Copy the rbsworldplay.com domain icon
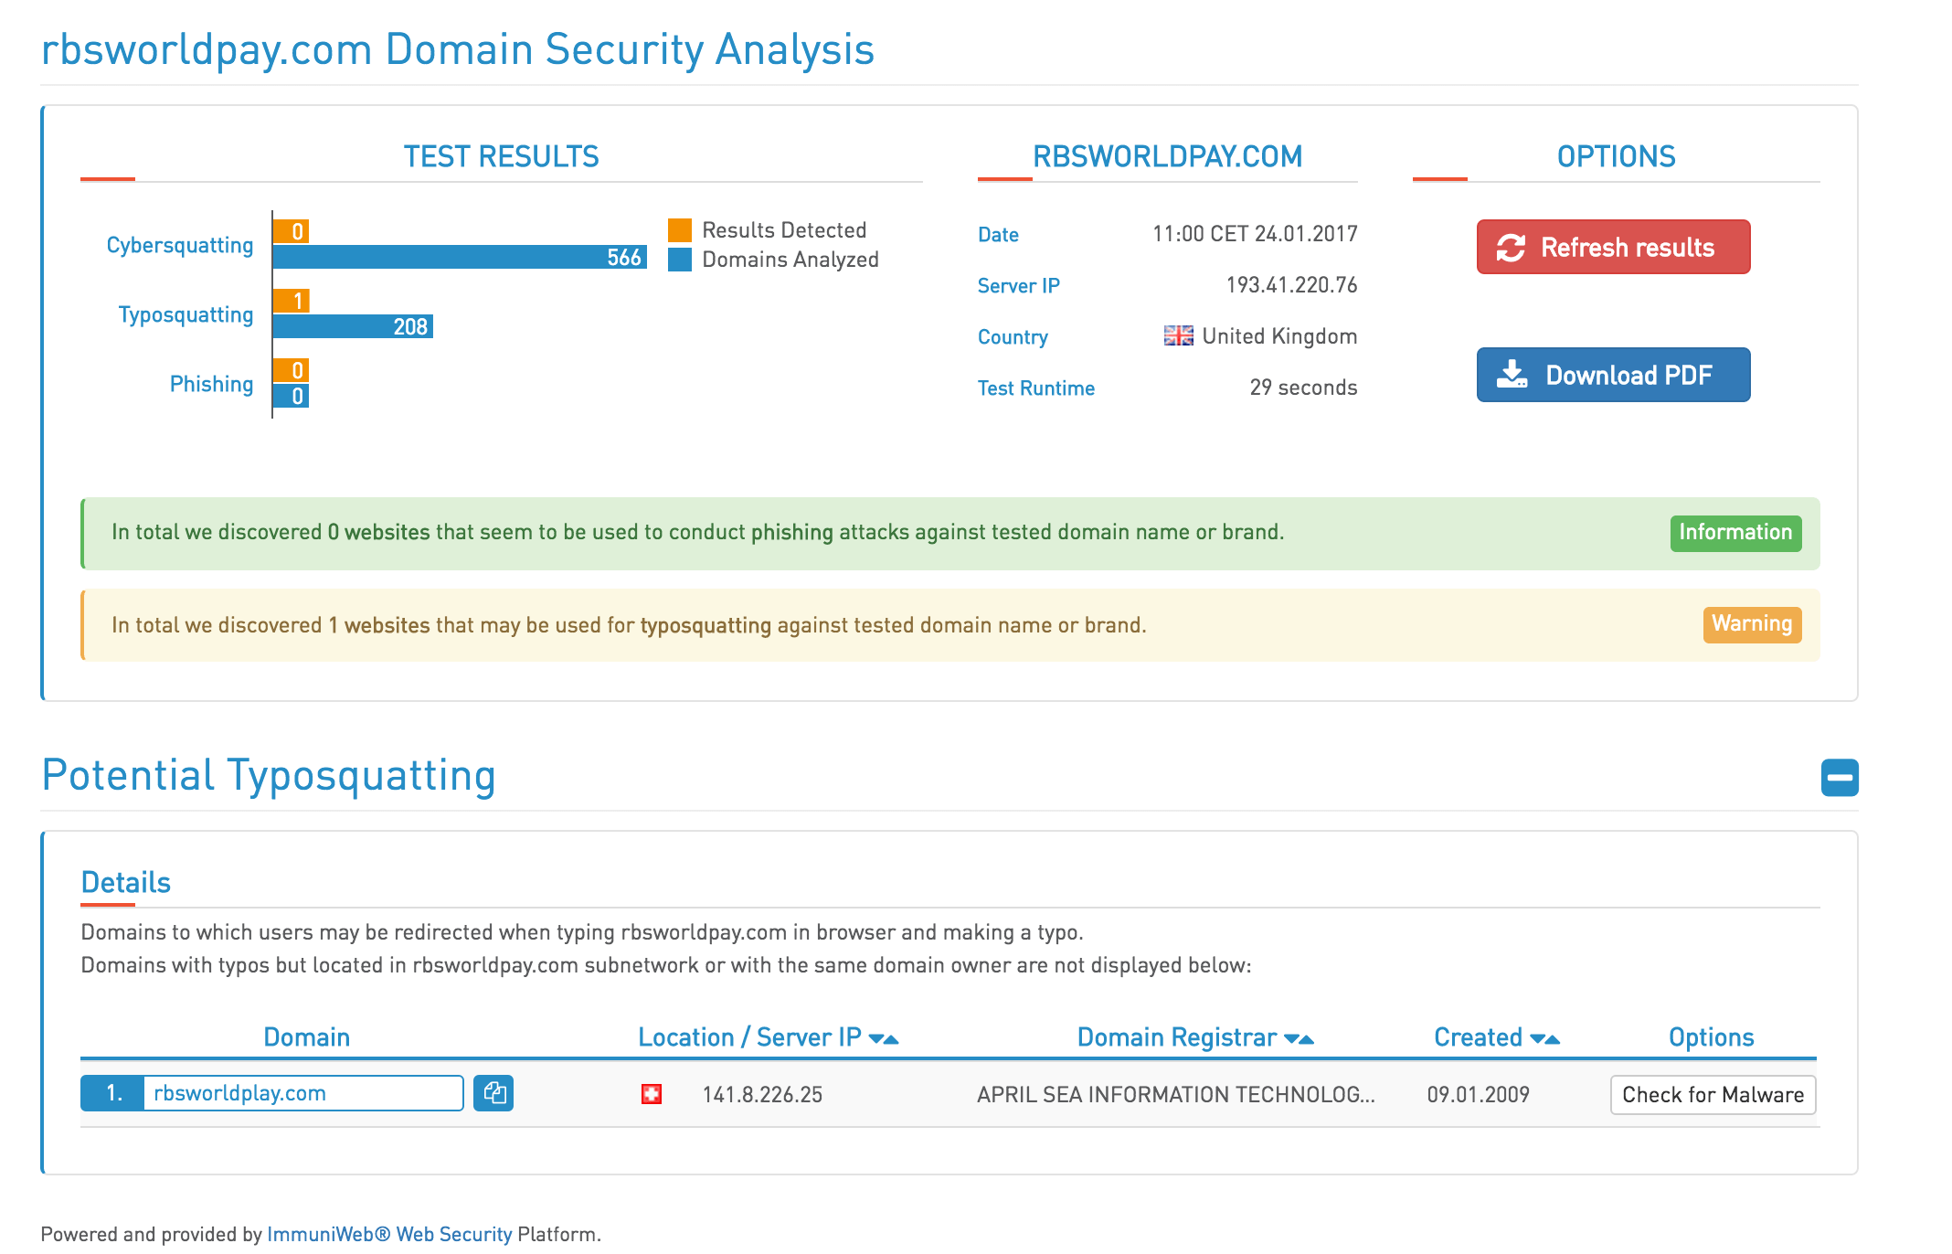Screen dimensions: 1952x1254 tap(493, 1093)
